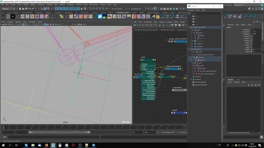Collapse joint1 in the Outliner

coord(193,30)
